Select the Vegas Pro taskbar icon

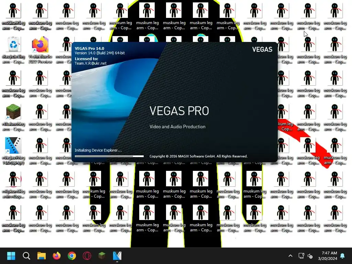click(117, 256)
